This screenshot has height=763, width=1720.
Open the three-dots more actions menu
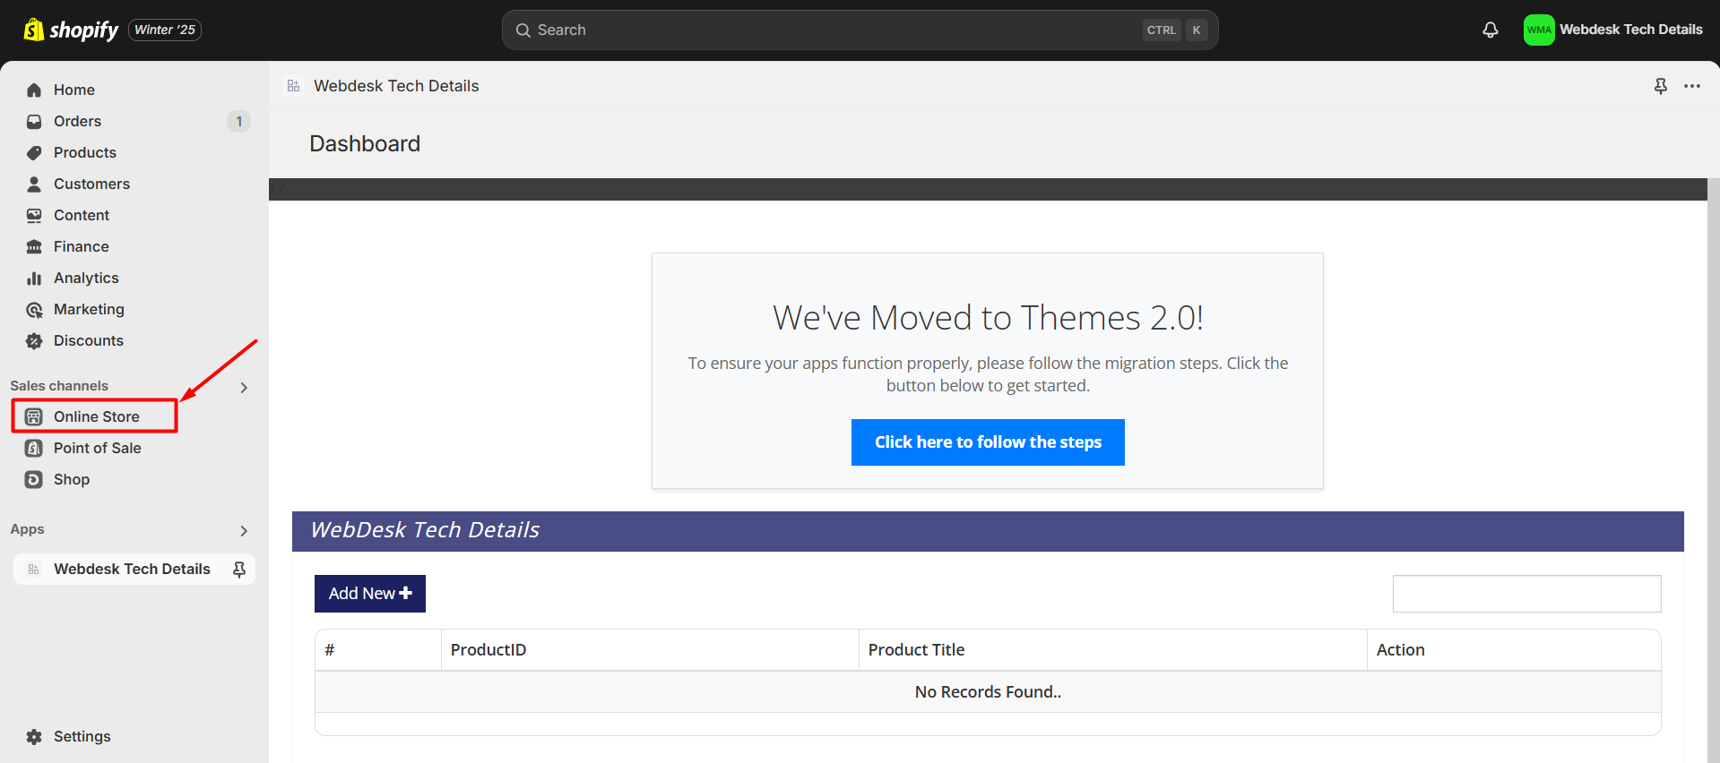[1692, 86]
